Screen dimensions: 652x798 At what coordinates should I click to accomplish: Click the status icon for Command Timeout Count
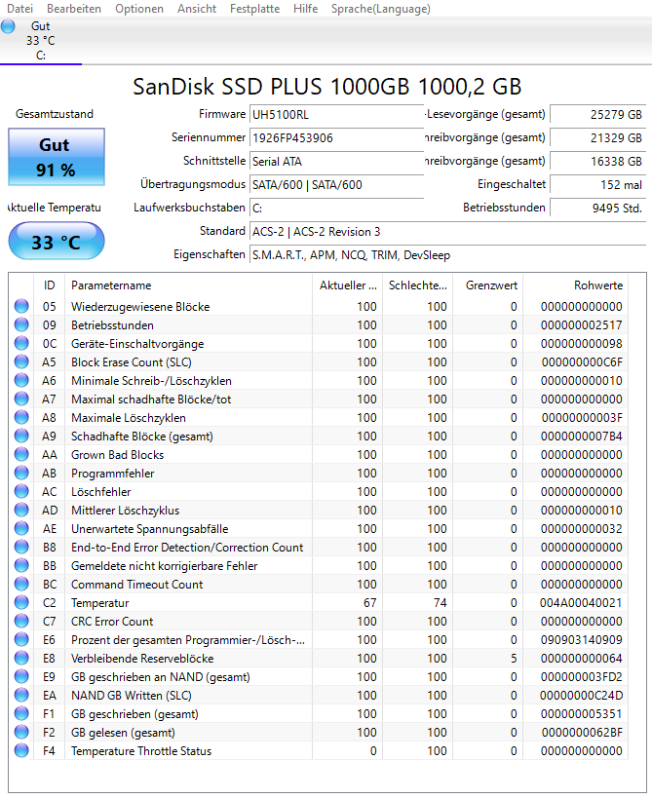(22, 584)
